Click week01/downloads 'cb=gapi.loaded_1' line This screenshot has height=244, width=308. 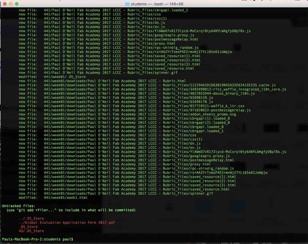(x=121, y=131)
